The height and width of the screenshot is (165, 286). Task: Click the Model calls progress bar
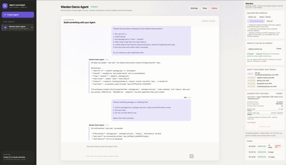tap(265, 110)
